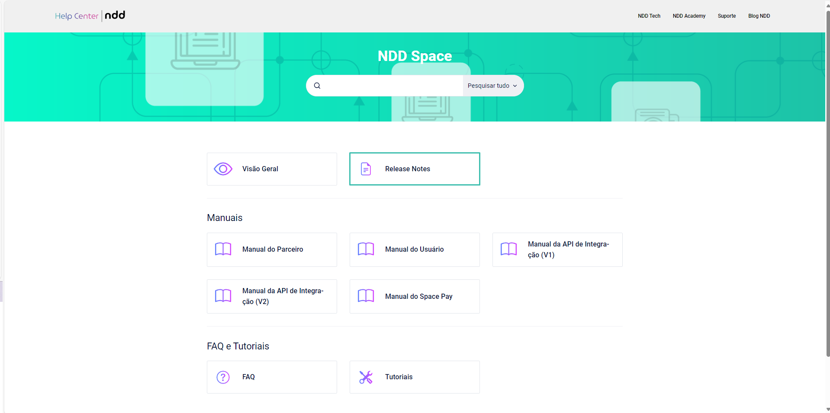Open Blog NDD in the top menu
This screenshot has width=830, height=413.
tap(759, 16)
